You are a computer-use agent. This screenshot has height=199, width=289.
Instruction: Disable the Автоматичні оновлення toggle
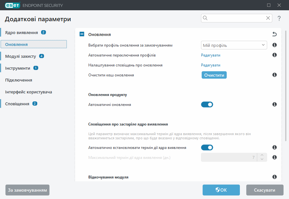point(207,104)
